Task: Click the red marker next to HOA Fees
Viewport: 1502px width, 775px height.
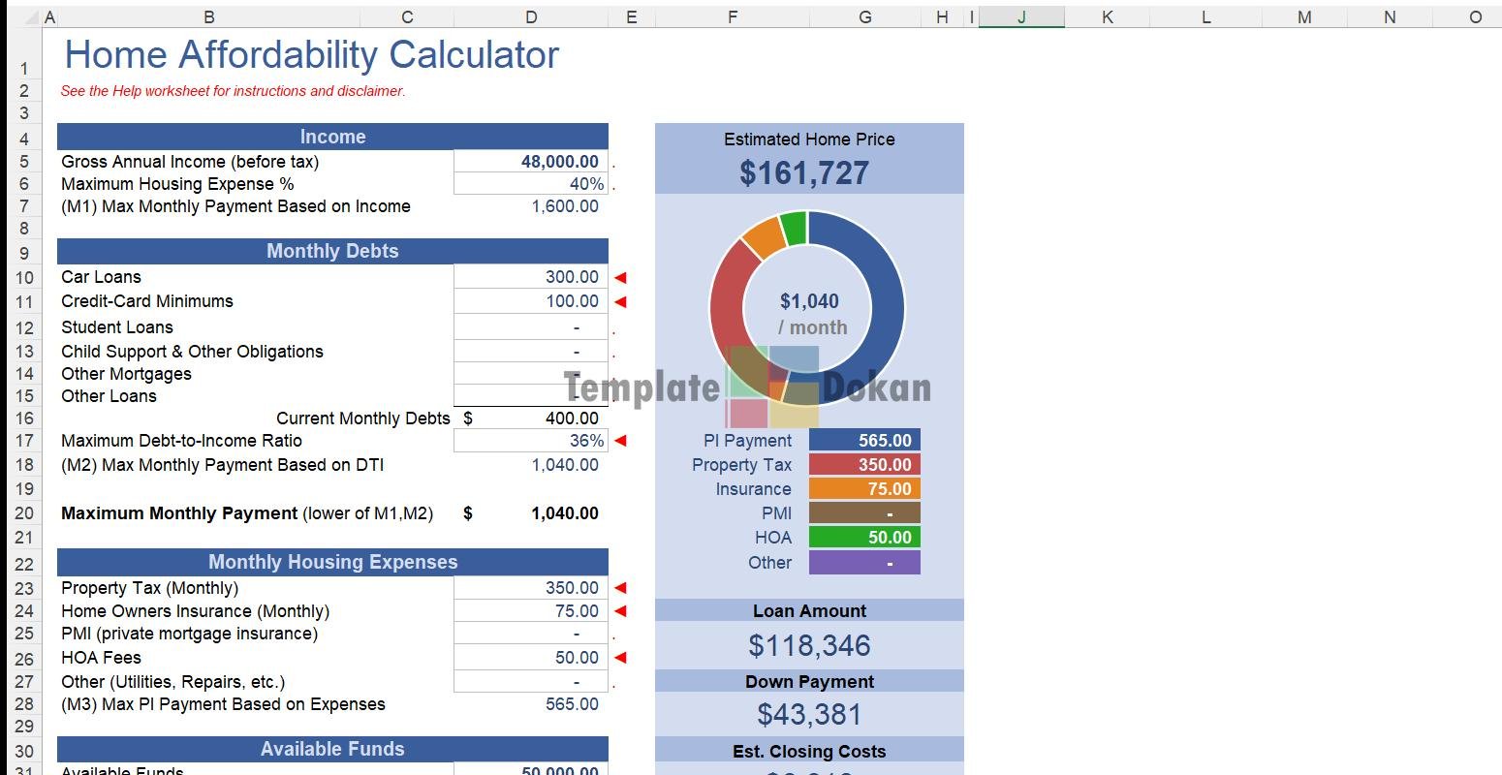Action: tap(621, 658)
